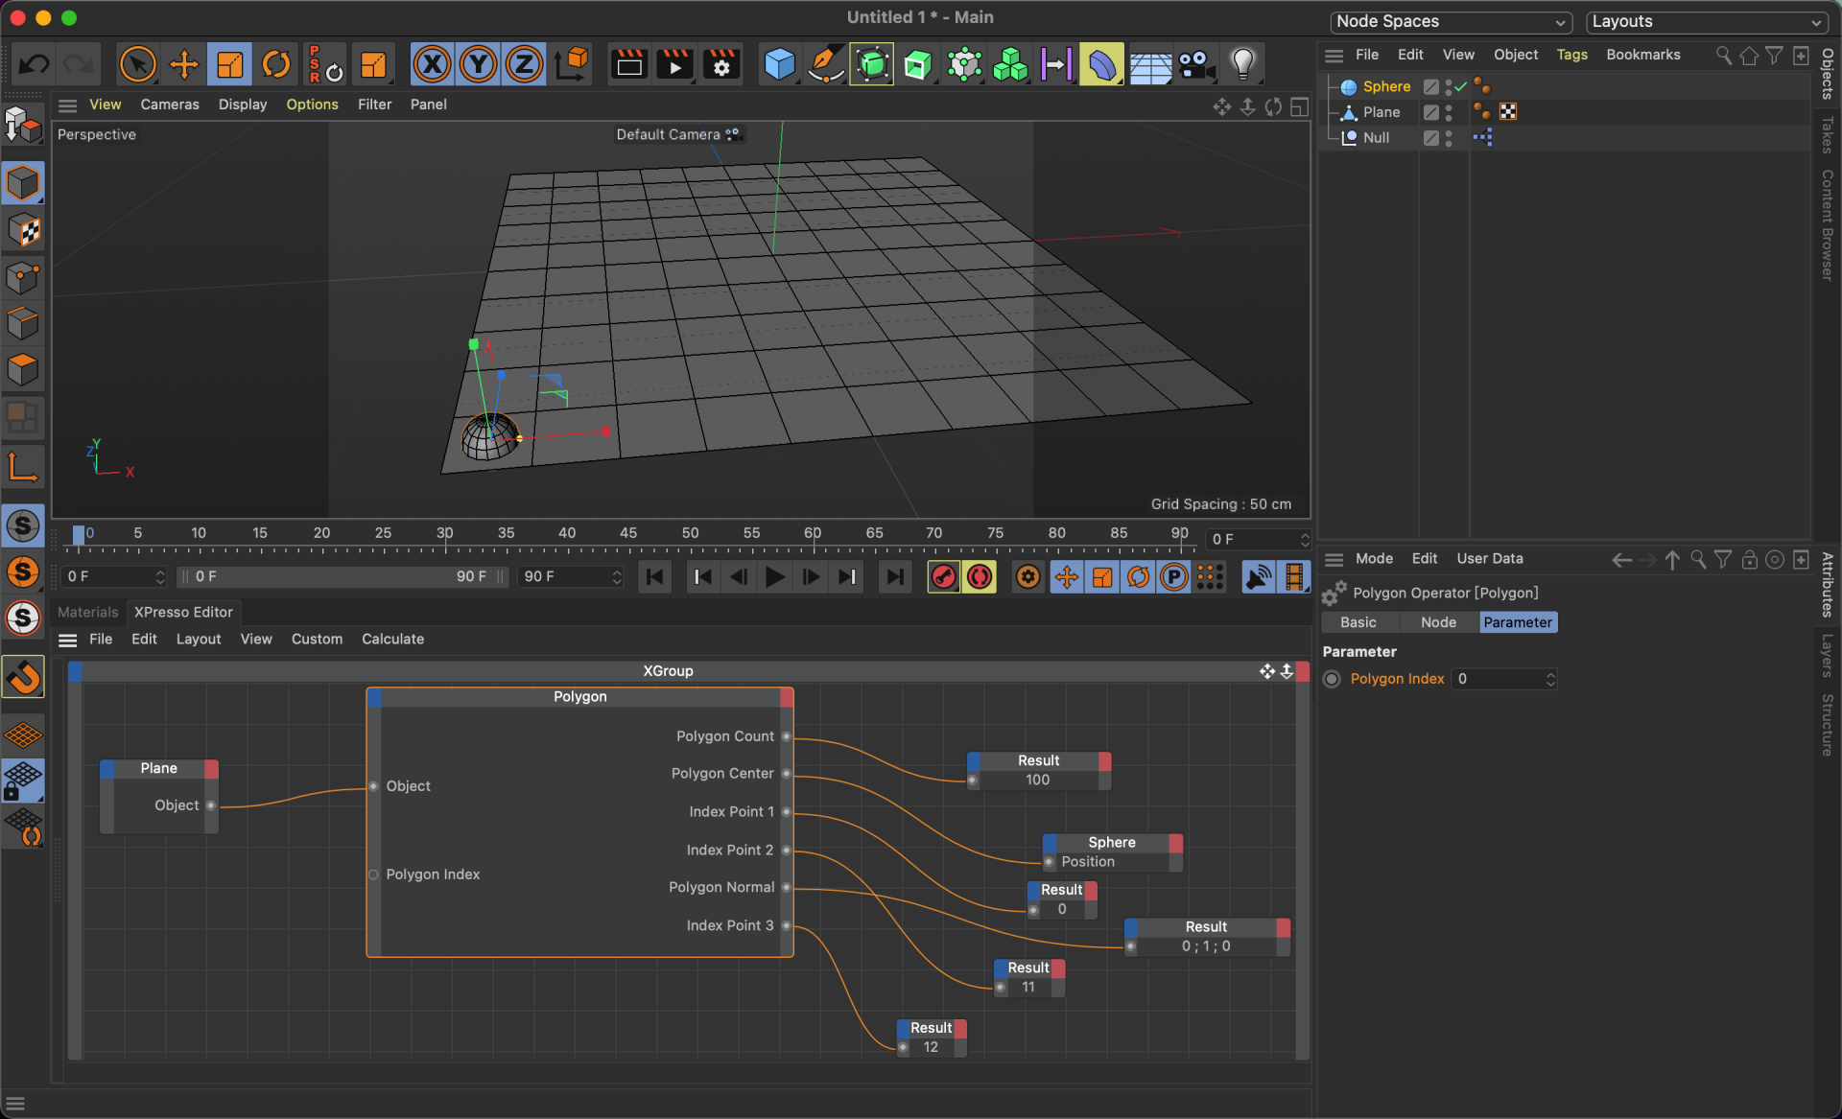Open viewport Display menu
This screenshot has width=1842, height=1119.
(243, 105)
